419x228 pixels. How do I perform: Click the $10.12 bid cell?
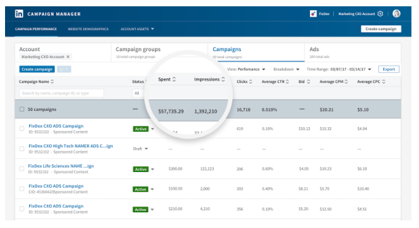pos(304,128)
